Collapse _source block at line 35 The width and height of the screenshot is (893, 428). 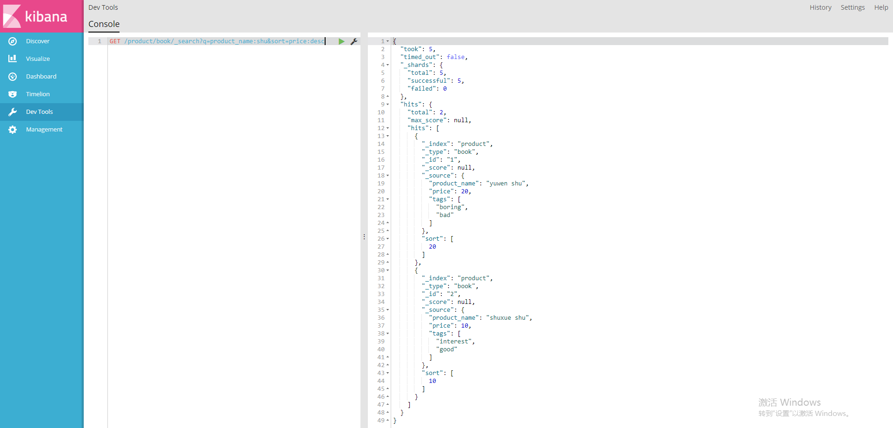(388, 310)
